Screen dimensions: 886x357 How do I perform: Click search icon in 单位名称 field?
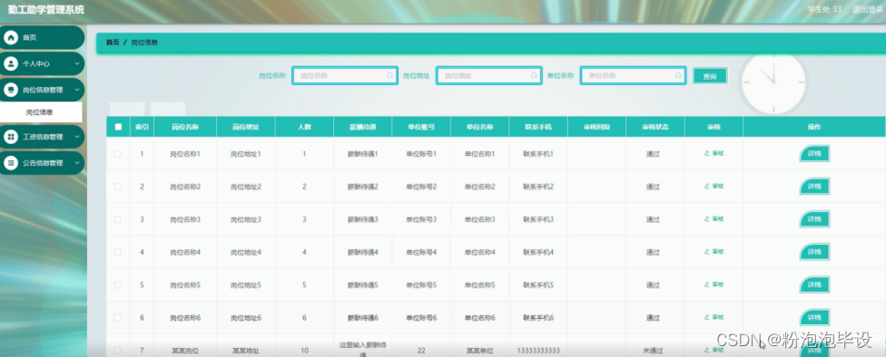pos(678,75)
